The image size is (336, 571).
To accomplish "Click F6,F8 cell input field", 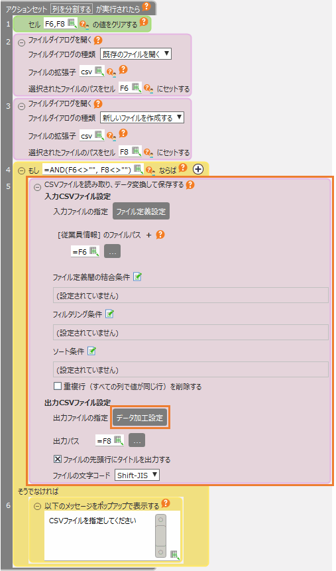I will click(60, 24).
